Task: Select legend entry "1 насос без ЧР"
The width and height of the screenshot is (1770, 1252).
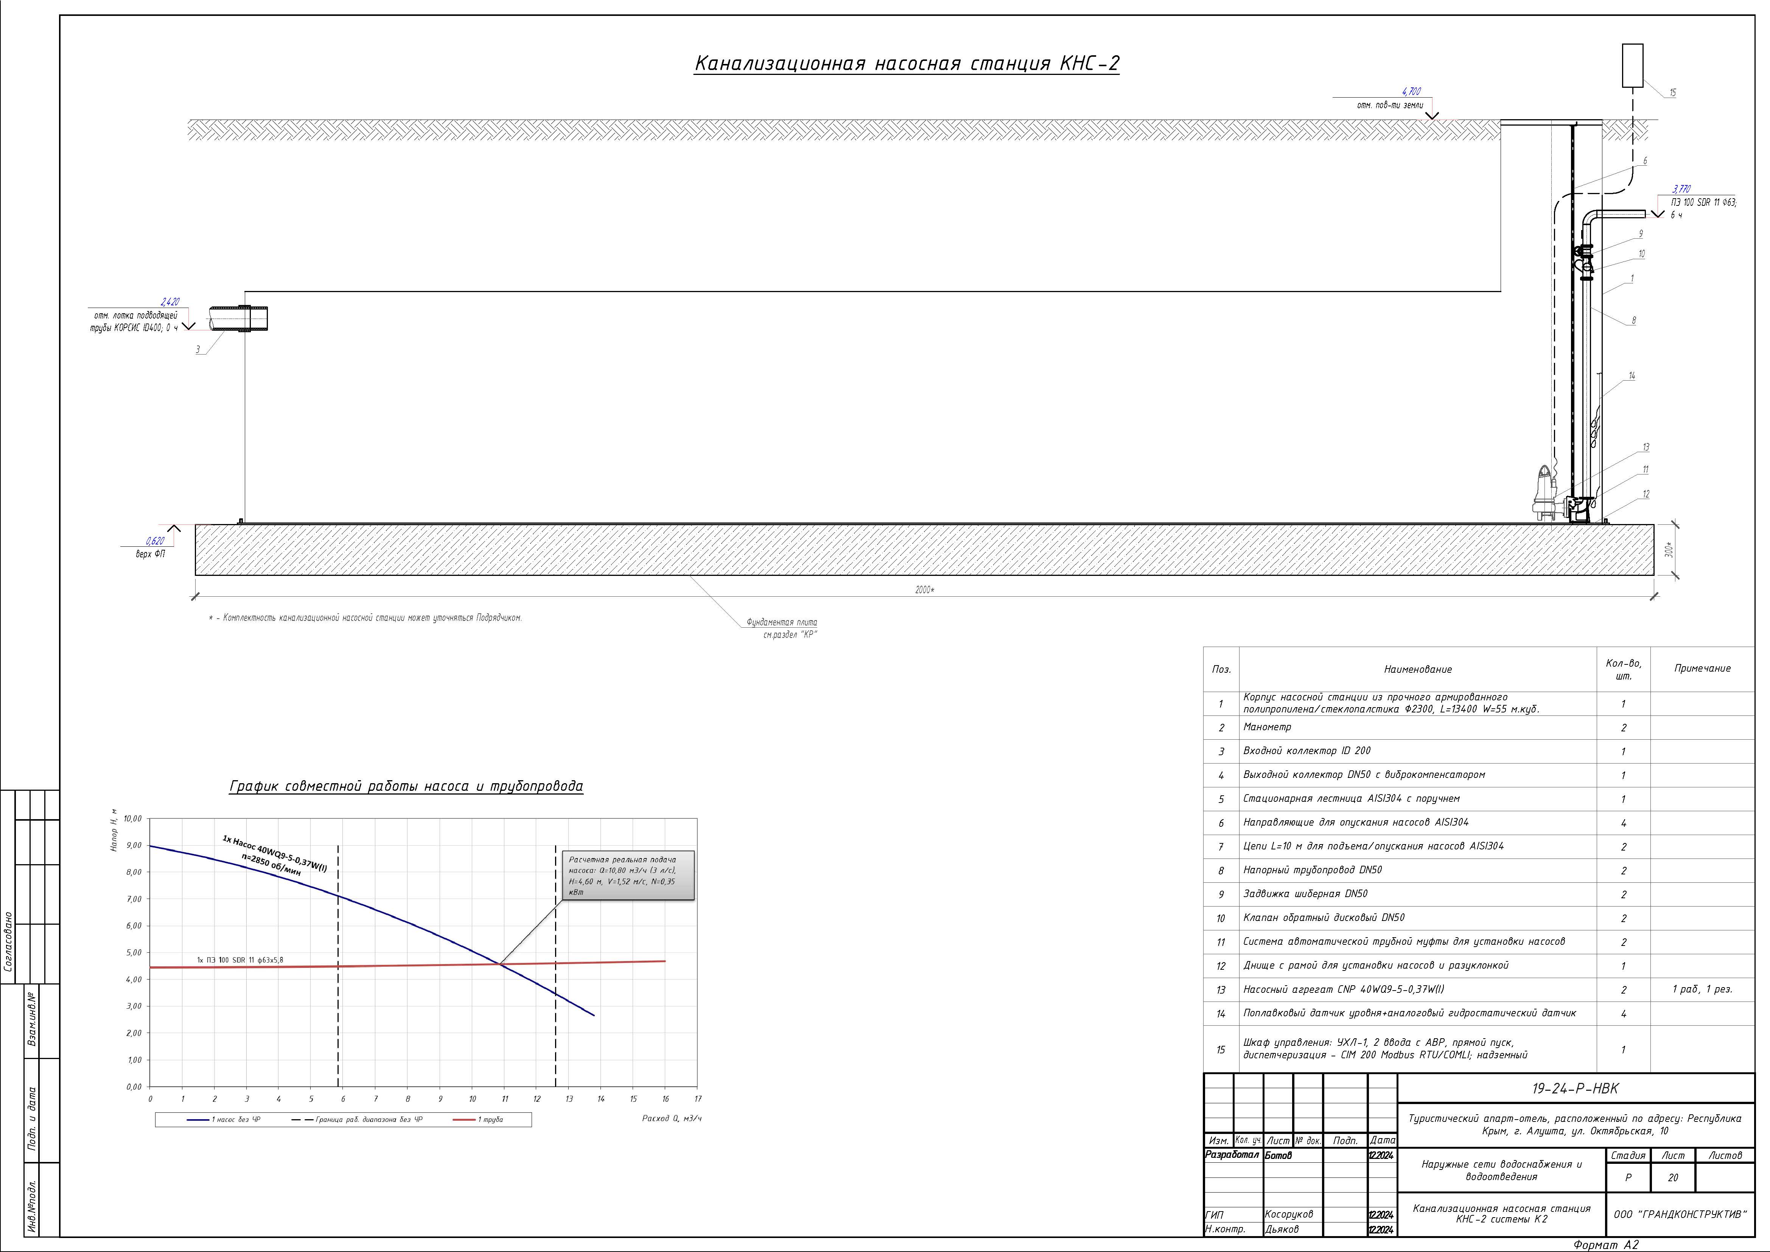Action: point(224,1120)
